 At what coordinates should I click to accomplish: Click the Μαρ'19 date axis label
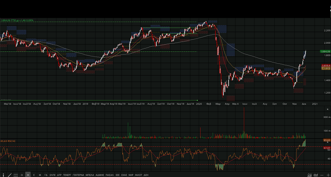point(105,104)
